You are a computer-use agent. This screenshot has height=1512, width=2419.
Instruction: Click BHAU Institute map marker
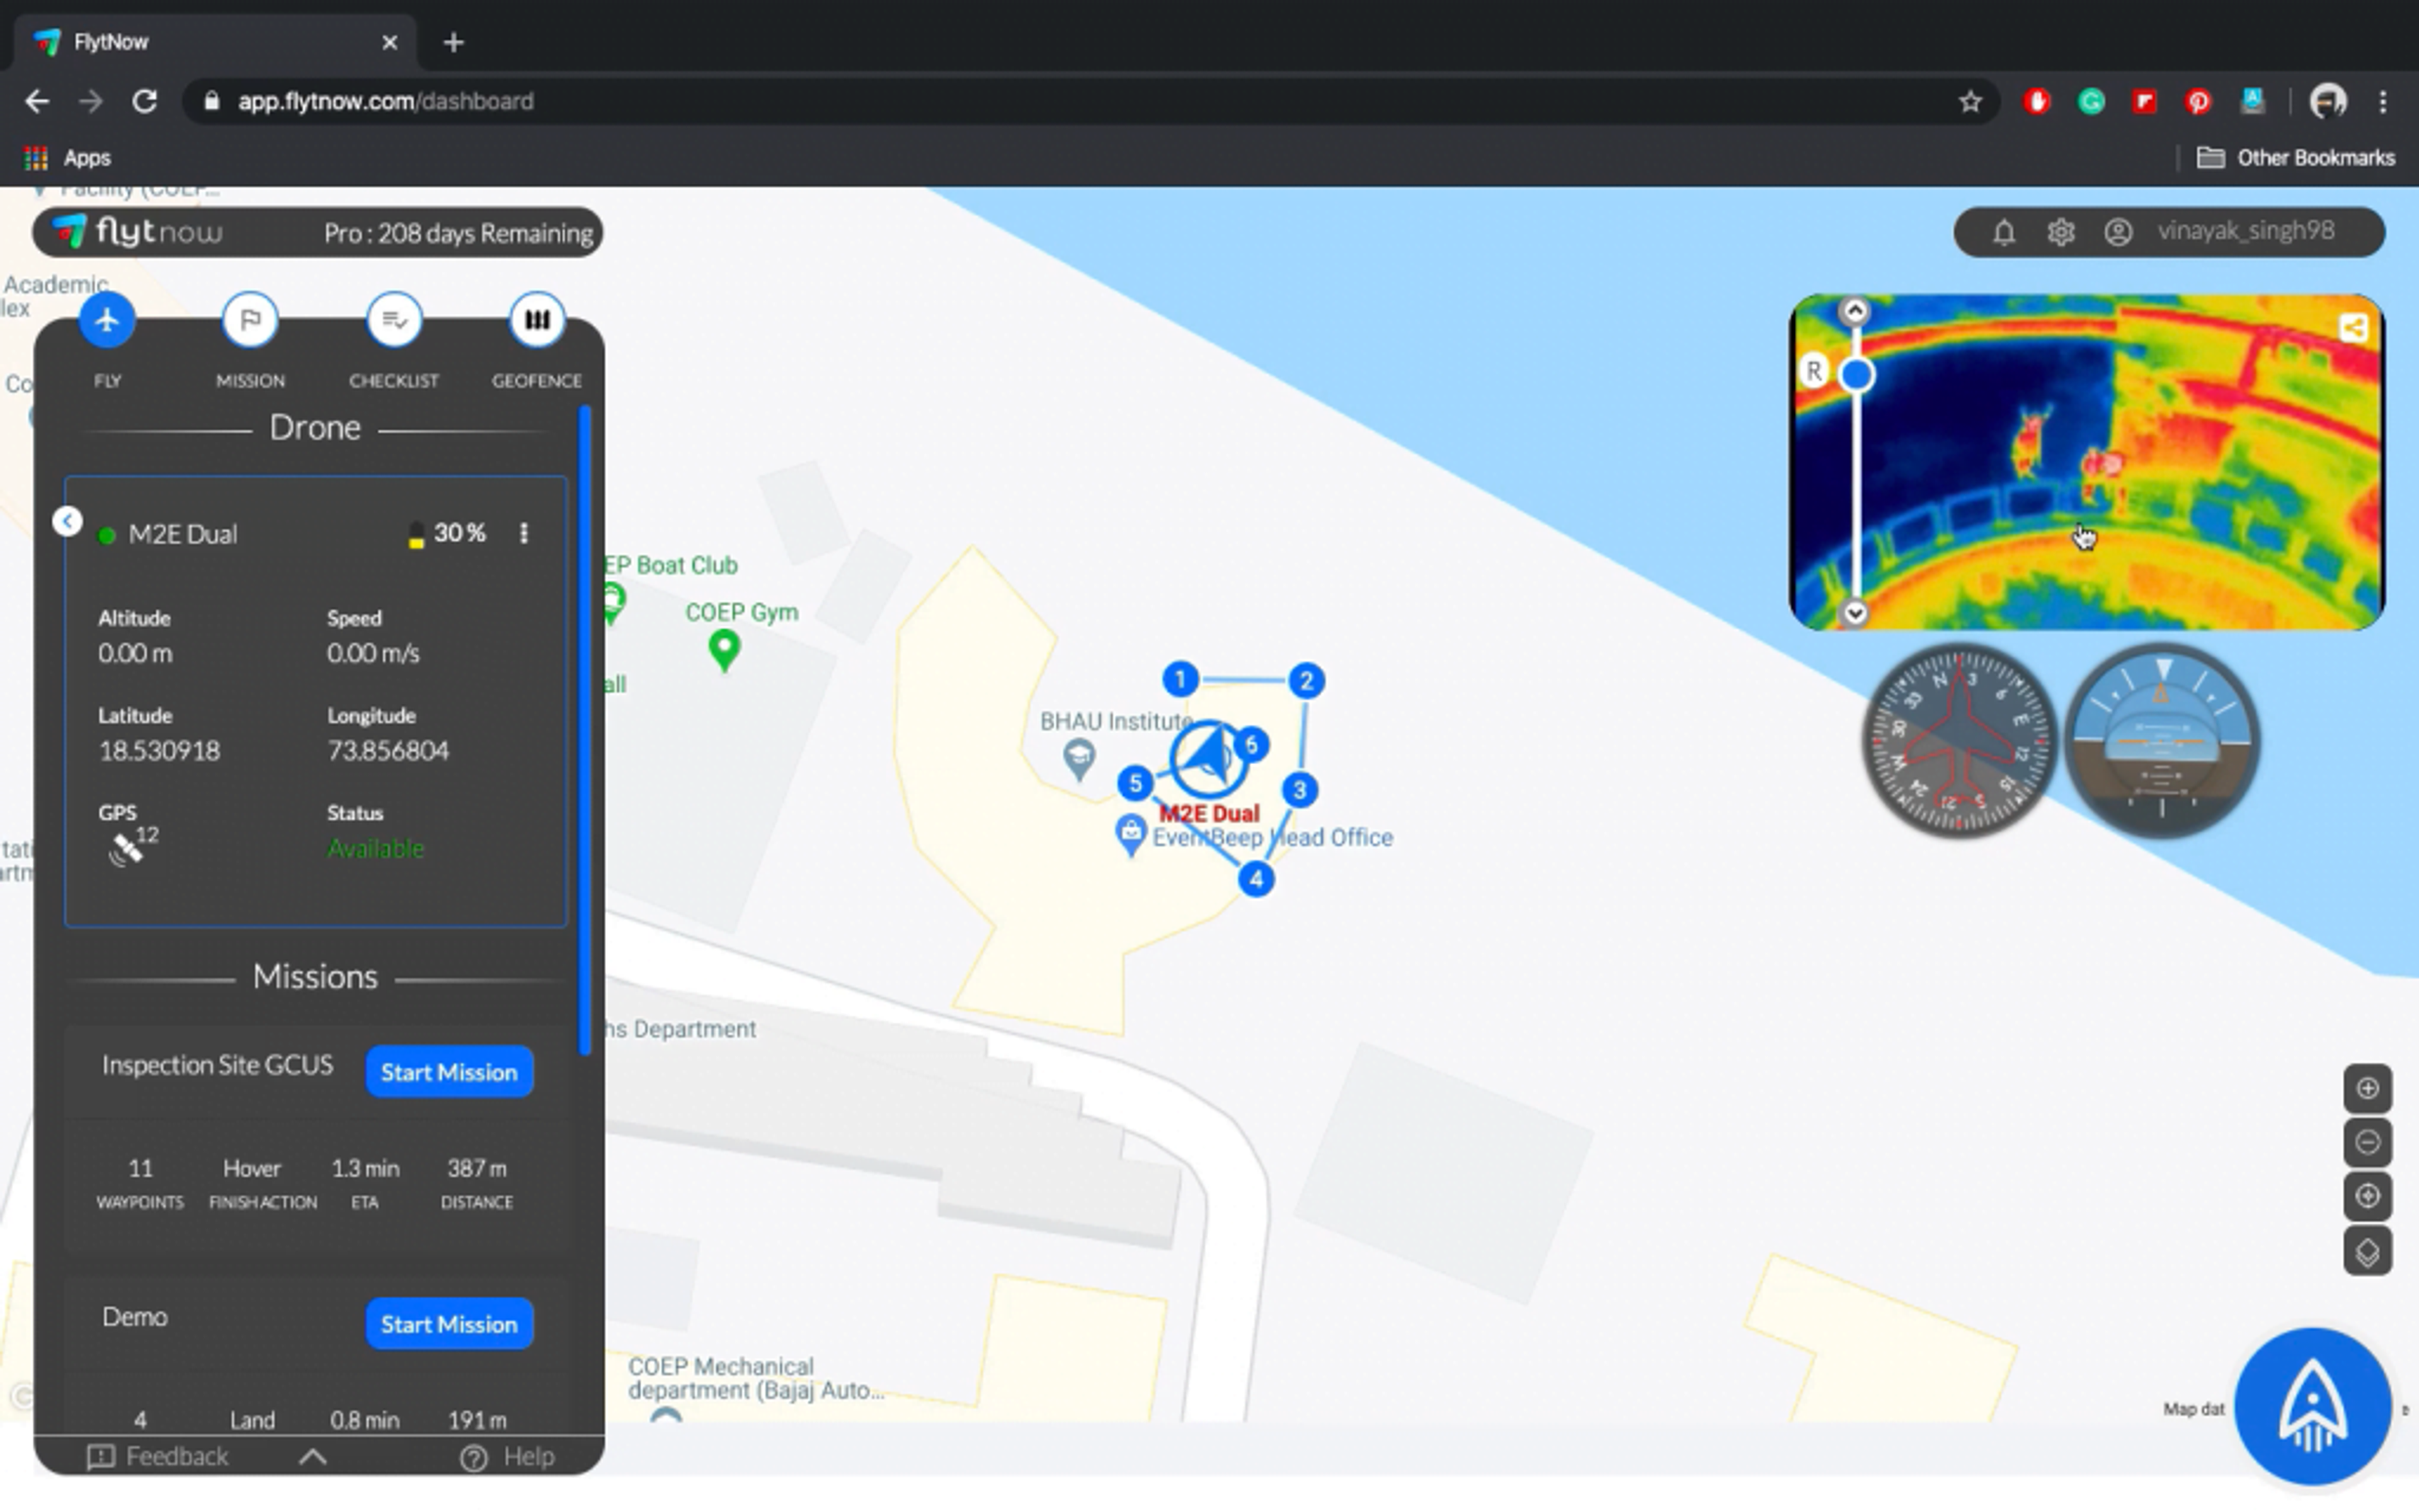click(1078, 759)
